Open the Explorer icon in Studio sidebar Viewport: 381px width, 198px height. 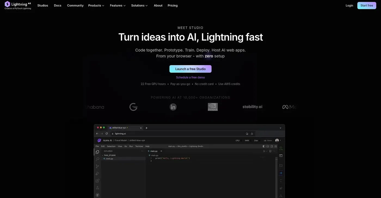click(97, 152)
